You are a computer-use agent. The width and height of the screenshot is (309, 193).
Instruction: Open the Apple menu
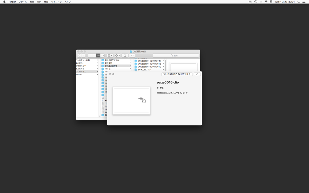[4, 2]
